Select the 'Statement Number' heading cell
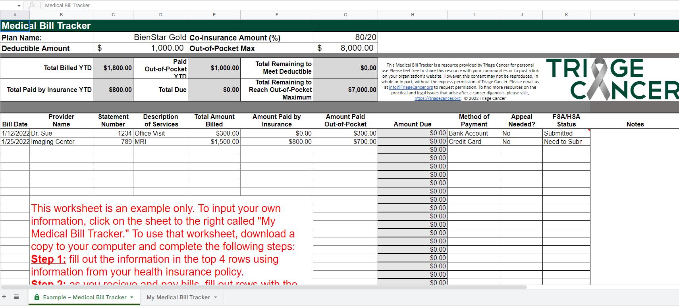Image resolution: width=679 pixels, height=306 pixels. coord(113,121)
